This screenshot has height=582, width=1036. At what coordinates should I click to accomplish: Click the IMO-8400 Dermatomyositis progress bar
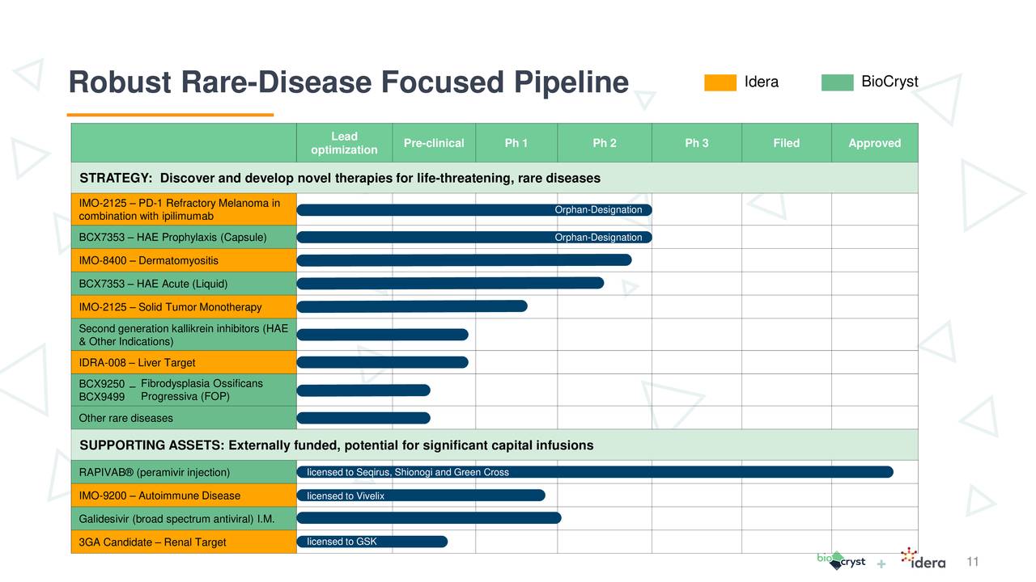464,259
